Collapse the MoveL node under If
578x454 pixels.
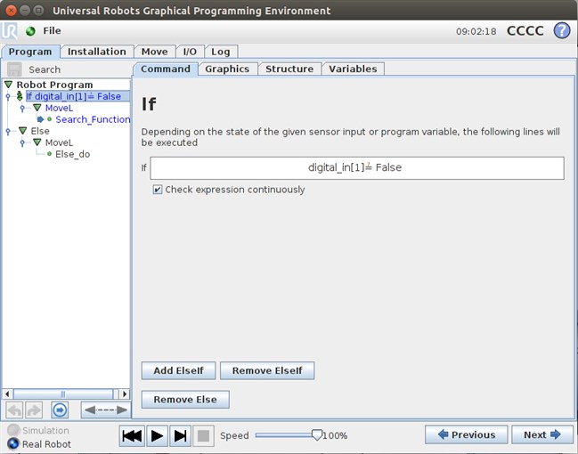pos(37,108)
